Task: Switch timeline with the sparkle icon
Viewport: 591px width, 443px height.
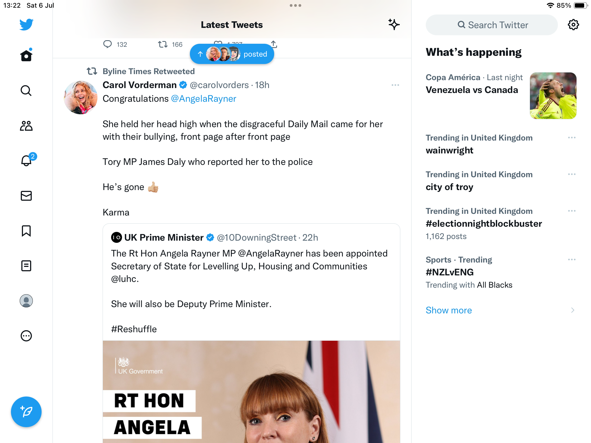Action: pyautogui.click(x=394, y=25)
